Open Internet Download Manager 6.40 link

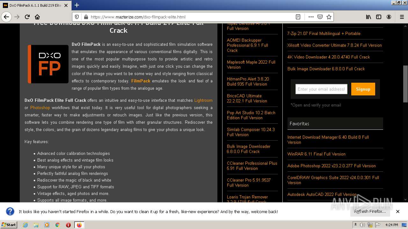[328, 140]
